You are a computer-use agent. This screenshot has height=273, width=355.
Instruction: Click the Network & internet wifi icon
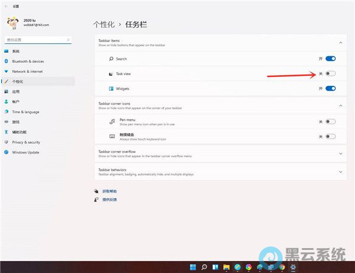(7, 71)
